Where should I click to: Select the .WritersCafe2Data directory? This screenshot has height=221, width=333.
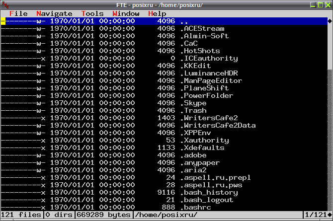click(164, 125)
